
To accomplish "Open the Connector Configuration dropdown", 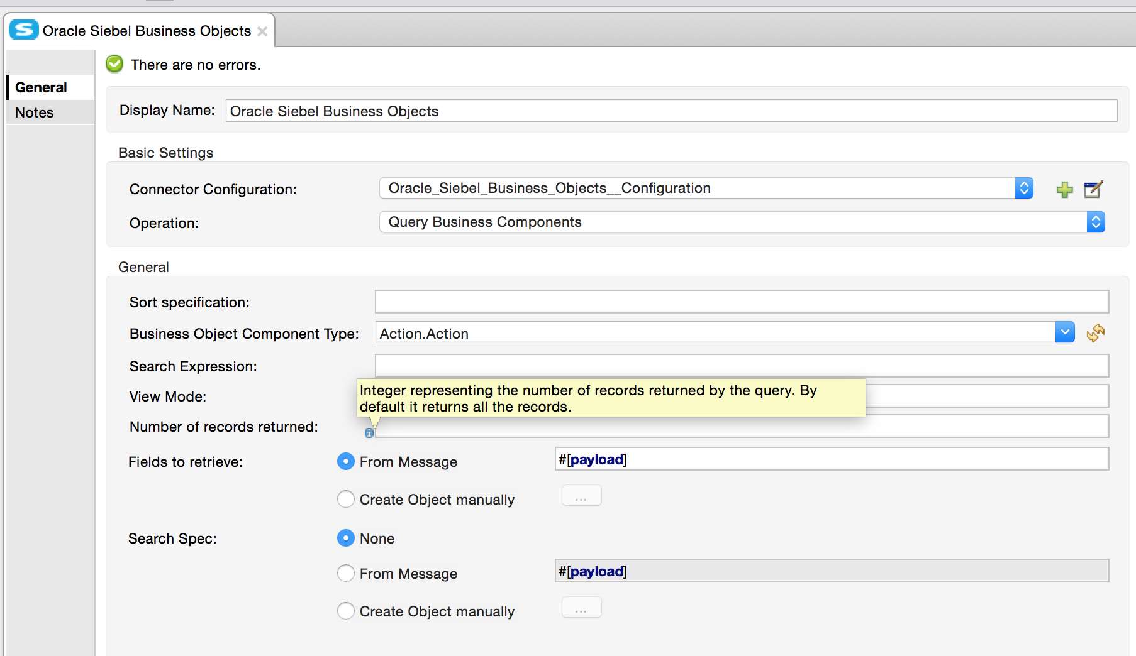I will [1023, 188].
